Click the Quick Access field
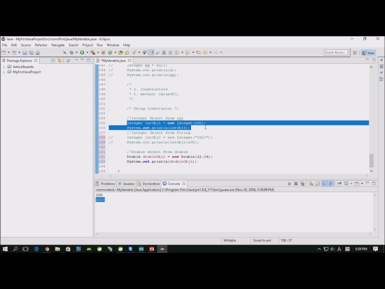This screenshot has width=385, height=289. pyautogui.click(x=336, y=52)
